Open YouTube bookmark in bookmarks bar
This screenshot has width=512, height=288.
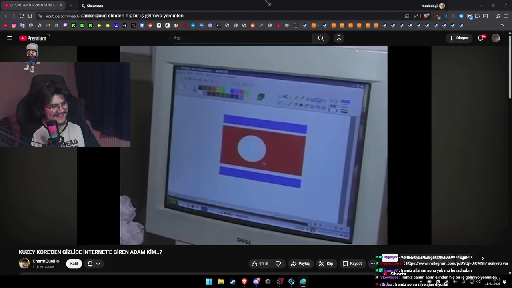point(5,25)
